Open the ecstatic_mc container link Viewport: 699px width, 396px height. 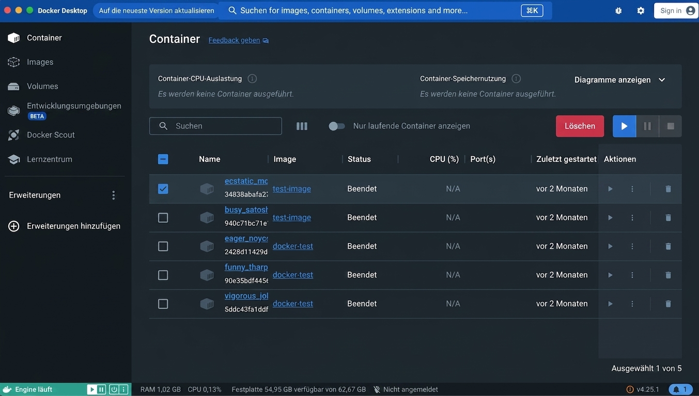(x=246, y=181)
